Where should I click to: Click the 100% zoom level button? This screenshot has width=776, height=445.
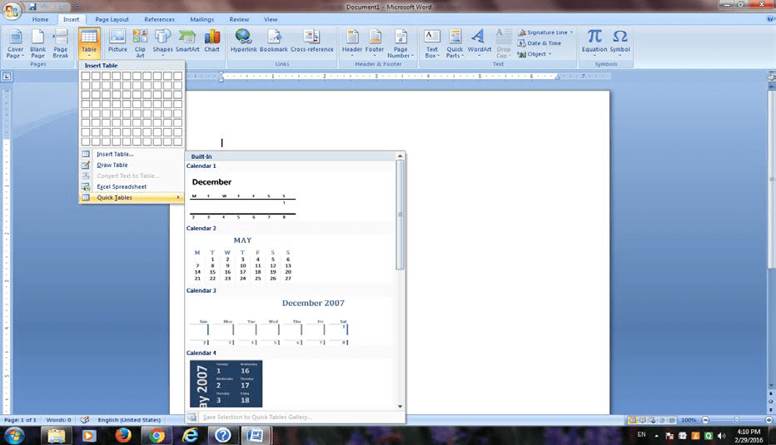point(689,420)
